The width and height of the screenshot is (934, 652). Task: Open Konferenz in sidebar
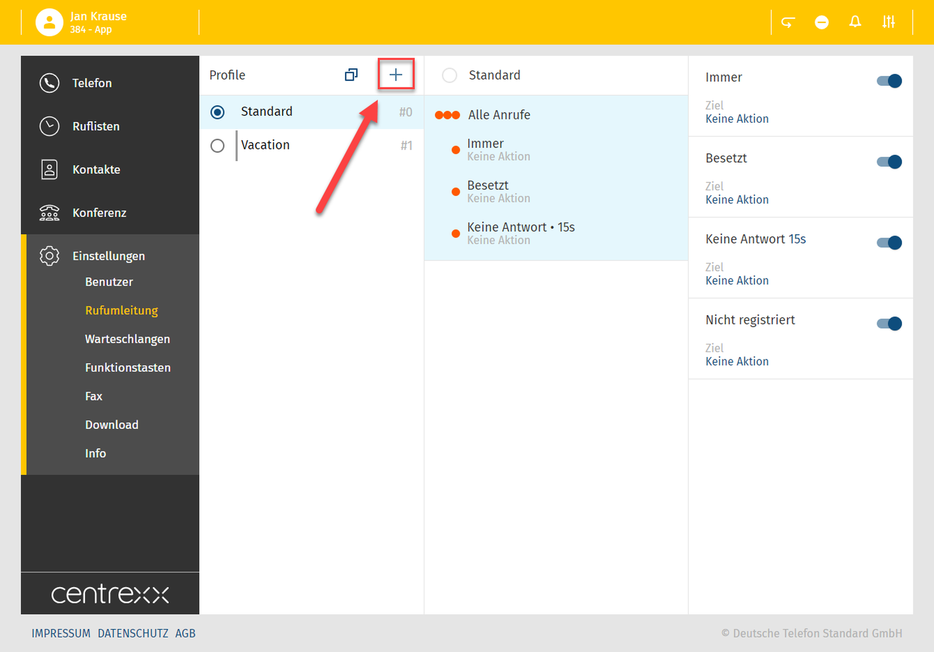tap(99, 213)
